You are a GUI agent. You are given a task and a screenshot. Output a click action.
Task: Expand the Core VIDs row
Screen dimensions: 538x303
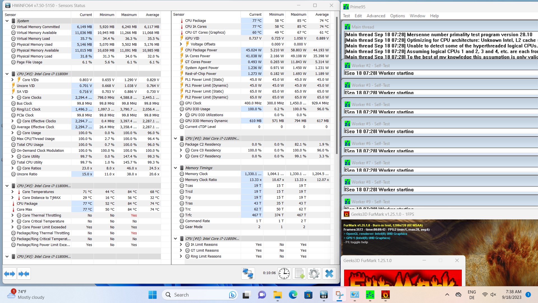tap(13, 80)
